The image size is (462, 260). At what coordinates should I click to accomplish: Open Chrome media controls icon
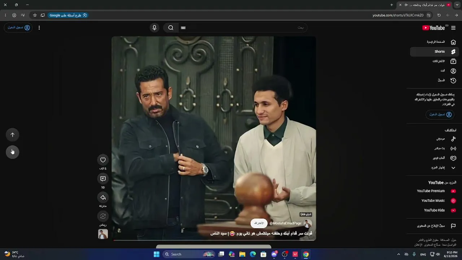pyautogui.click(x=23, y=15)
